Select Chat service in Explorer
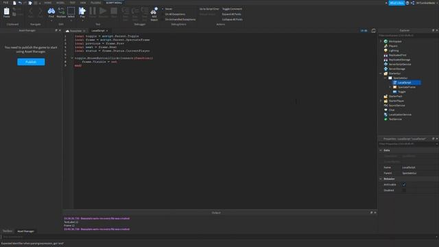The width and height of the screenshot is (439, 247). click(392, 110)
